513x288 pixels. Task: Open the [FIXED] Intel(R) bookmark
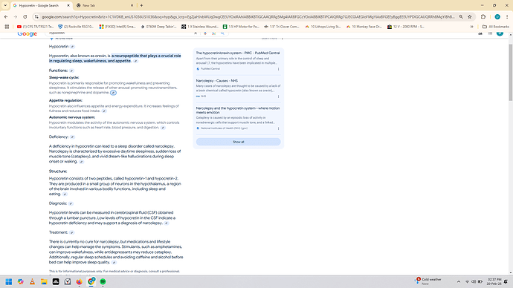coord(117,27)
